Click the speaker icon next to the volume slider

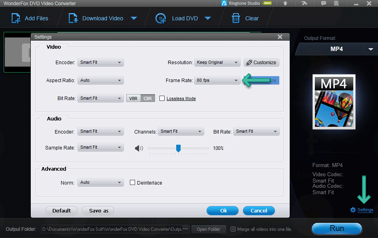point(139,148)
